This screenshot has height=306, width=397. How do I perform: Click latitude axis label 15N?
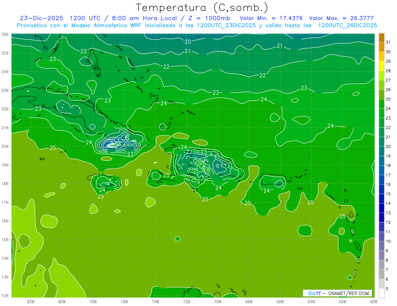point(5,239)
